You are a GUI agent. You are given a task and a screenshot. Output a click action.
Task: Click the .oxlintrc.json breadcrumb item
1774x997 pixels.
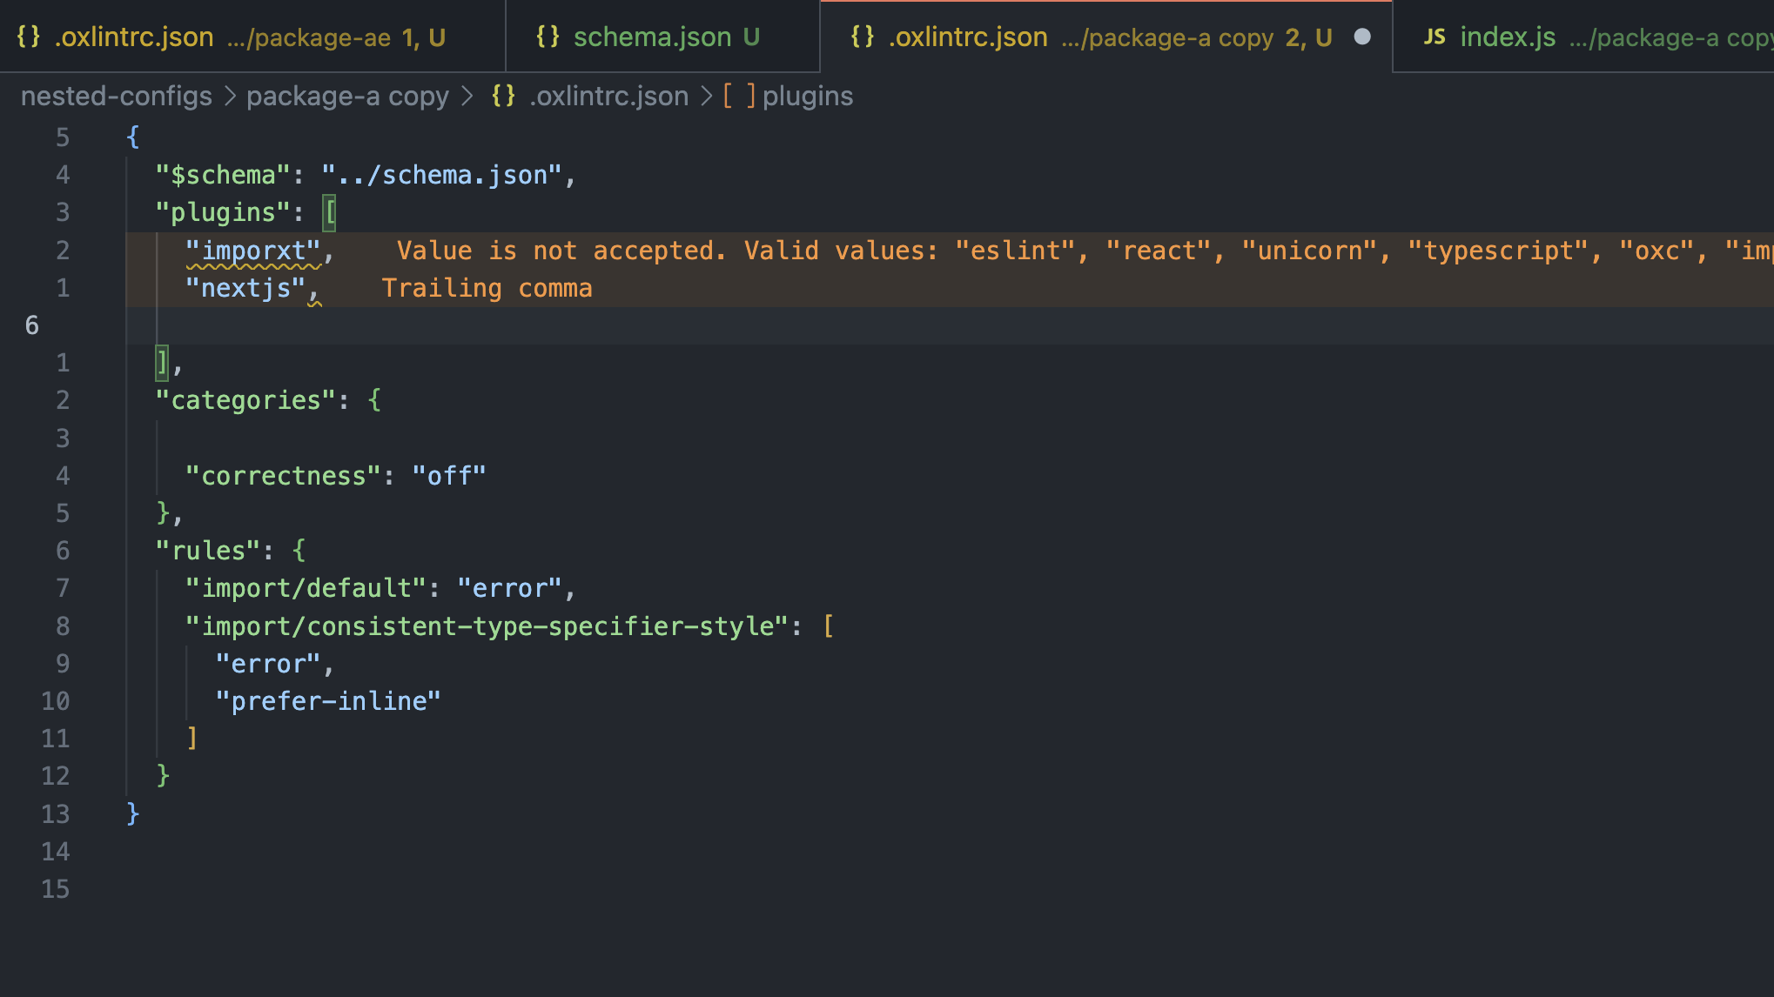tap(608, 96)
